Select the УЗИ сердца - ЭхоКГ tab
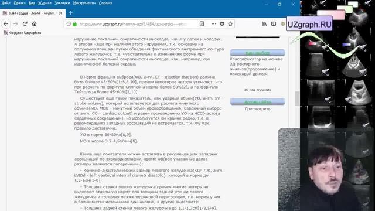Image resolution: width=375 pixels, height=211 pixels. [32, 13]
